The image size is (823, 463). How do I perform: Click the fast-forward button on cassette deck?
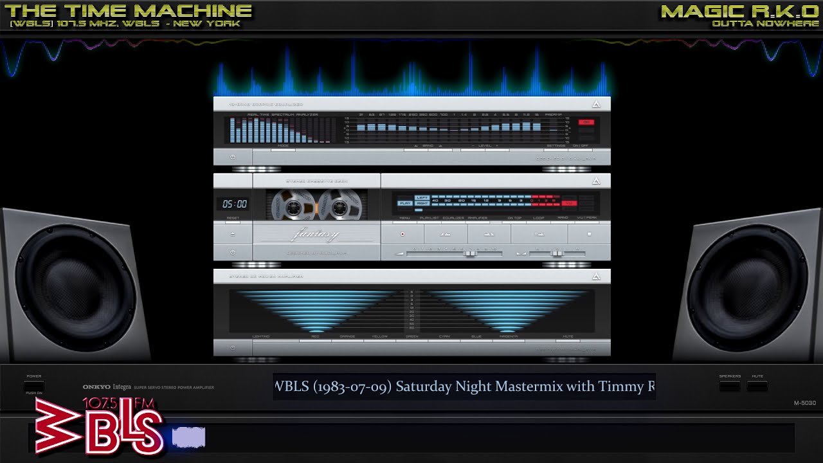pyautogui.click(x=489, y=234)
